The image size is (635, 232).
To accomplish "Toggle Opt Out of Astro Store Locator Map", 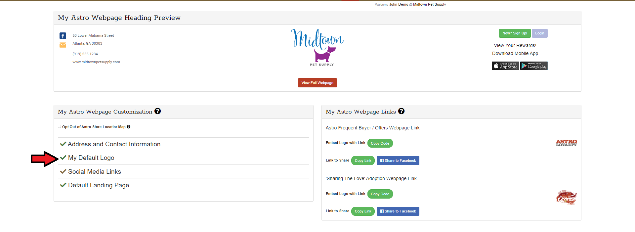I will point(60,126).
